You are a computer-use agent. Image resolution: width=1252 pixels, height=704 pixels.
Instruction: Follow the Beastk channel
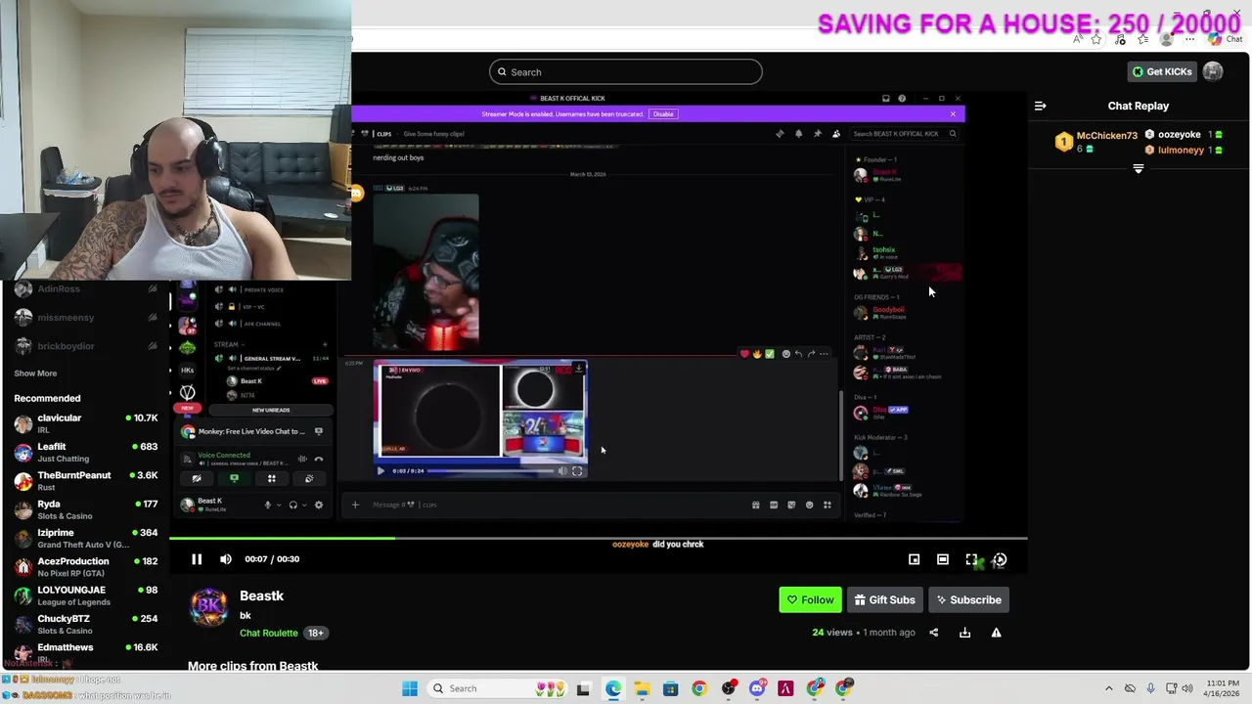[x=810, y=599]
